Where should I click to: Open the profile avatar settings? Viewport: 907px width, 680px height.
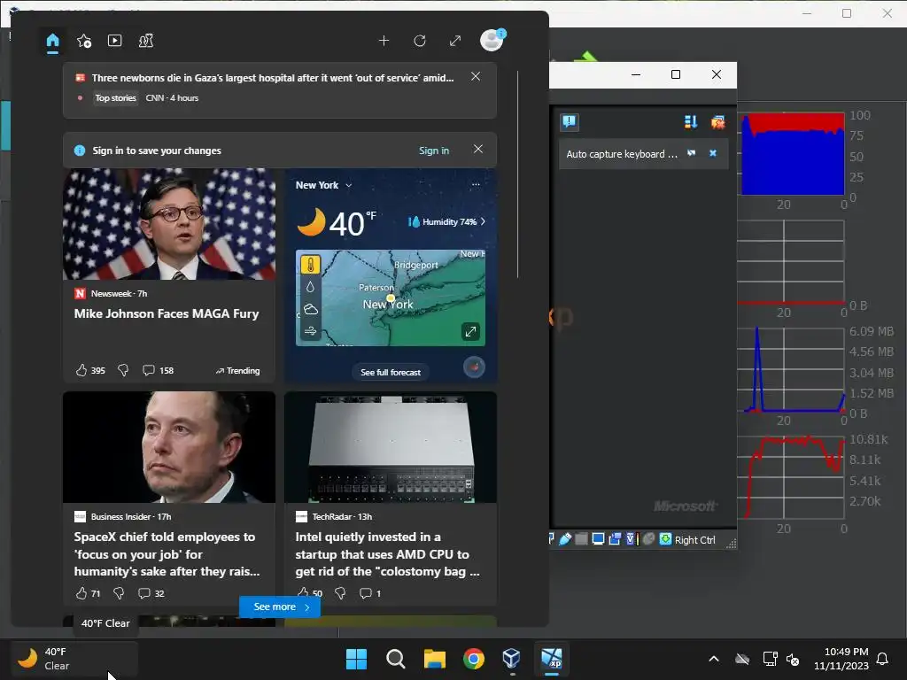coord(492,40)
